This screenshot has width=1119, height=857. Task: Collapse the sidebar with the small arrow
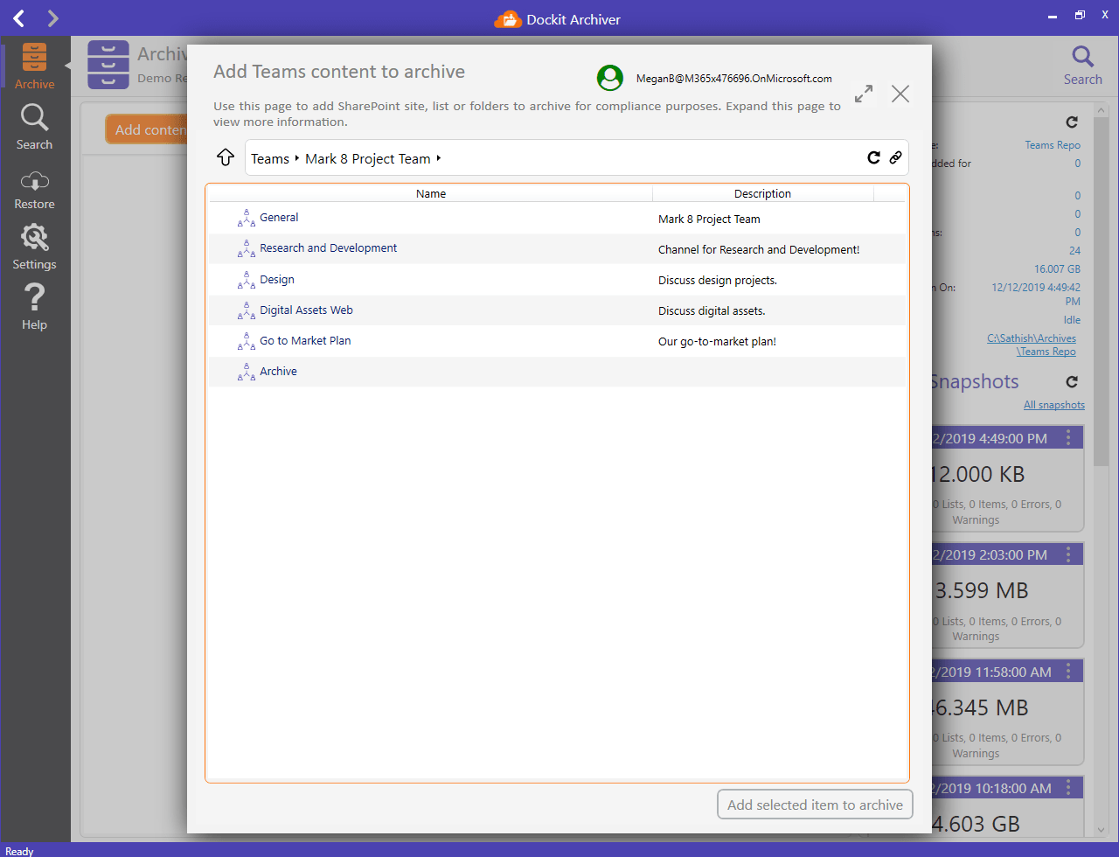click(67, 66)
